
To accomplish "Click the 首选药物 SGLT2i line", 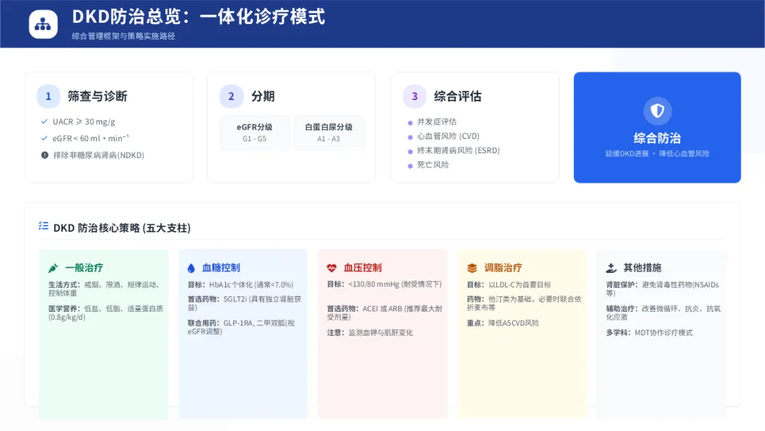I will point(244,303).
